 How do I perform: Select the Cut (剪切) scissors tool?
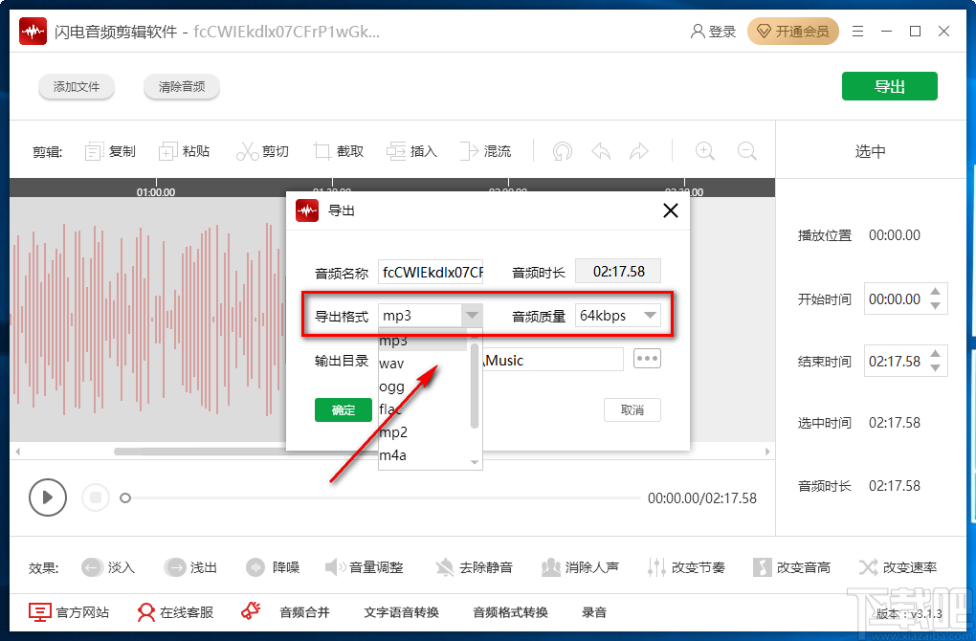262,151
